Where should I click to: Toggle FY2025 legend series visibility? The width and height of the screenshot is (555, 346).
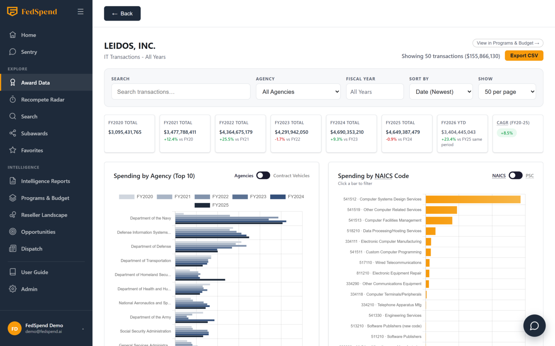212,205
